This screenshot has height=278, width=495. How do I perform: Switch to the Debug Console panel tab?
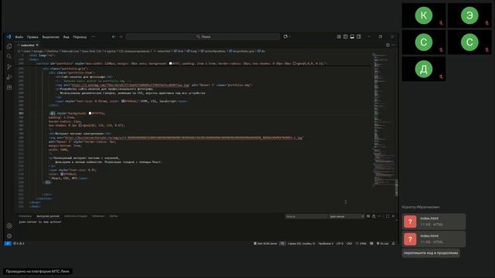(76, 216)
